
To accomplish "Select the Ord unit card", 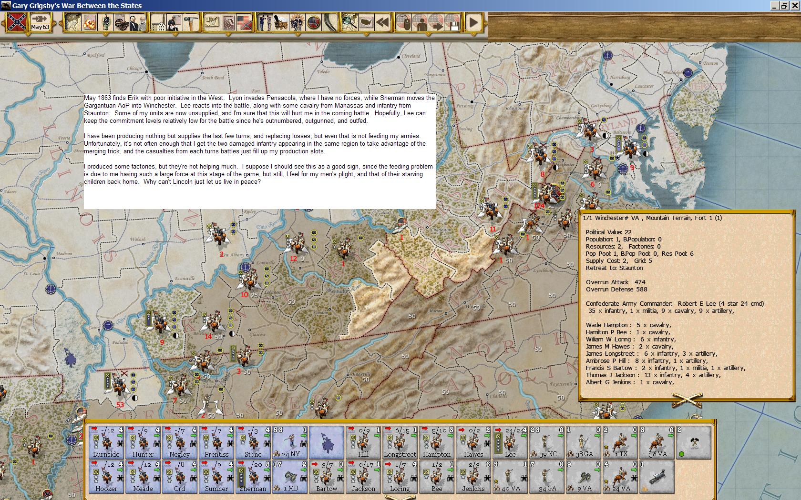I will coord(180,477).
